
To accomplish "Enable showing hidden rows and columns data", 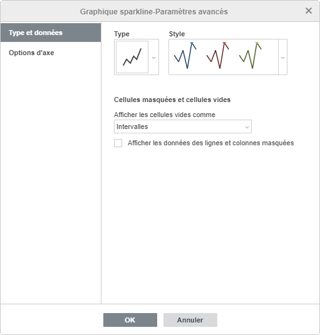I will coord(118,143).
